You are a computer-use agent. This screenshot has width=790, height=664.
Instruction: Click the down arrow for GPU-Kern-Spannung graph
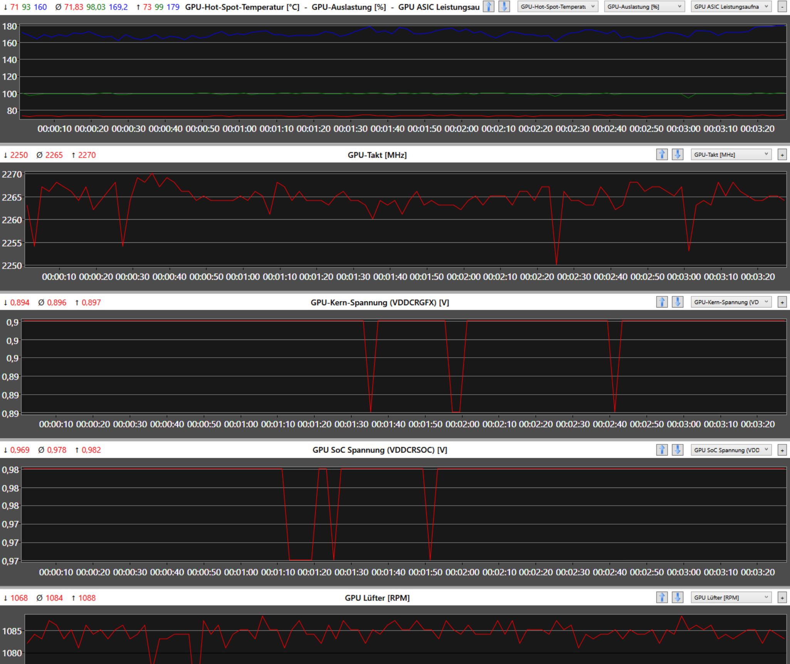click(x=677, y=302)
